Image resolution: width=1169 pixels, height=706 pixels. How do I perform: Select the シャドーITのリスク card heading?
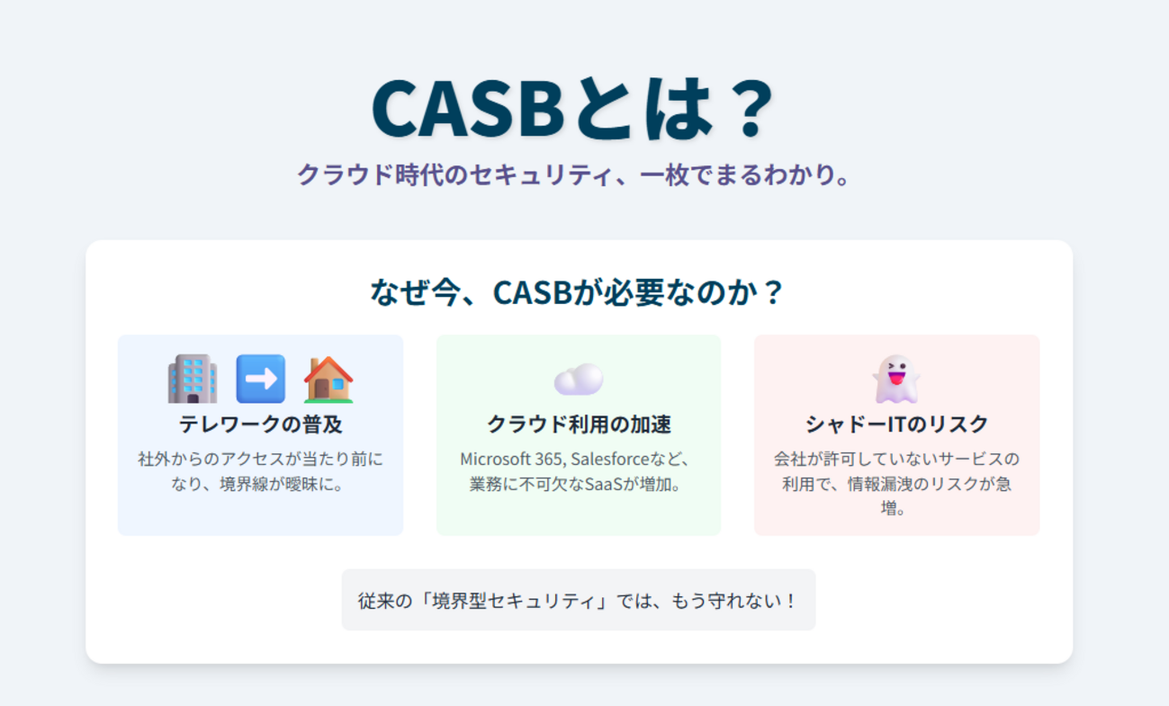[896, 424]
